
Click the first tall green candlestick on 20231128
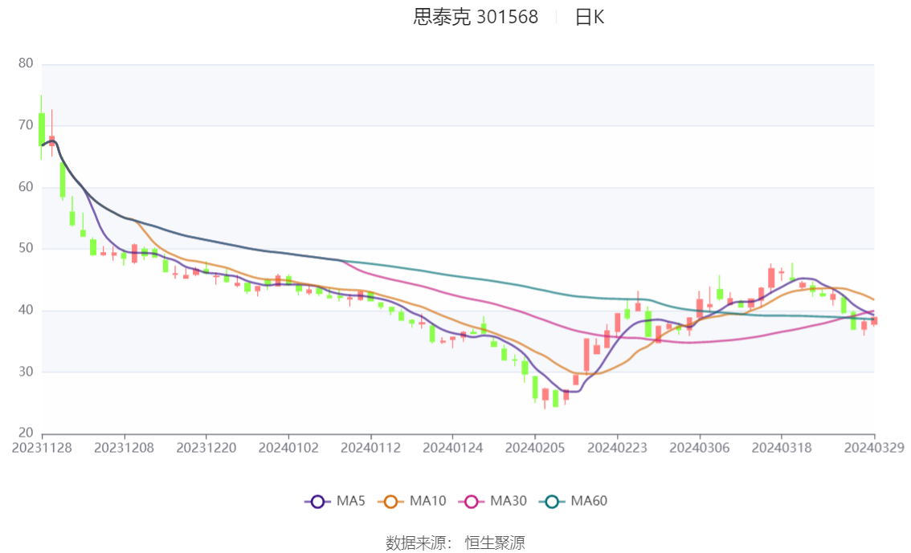(41, 129)
